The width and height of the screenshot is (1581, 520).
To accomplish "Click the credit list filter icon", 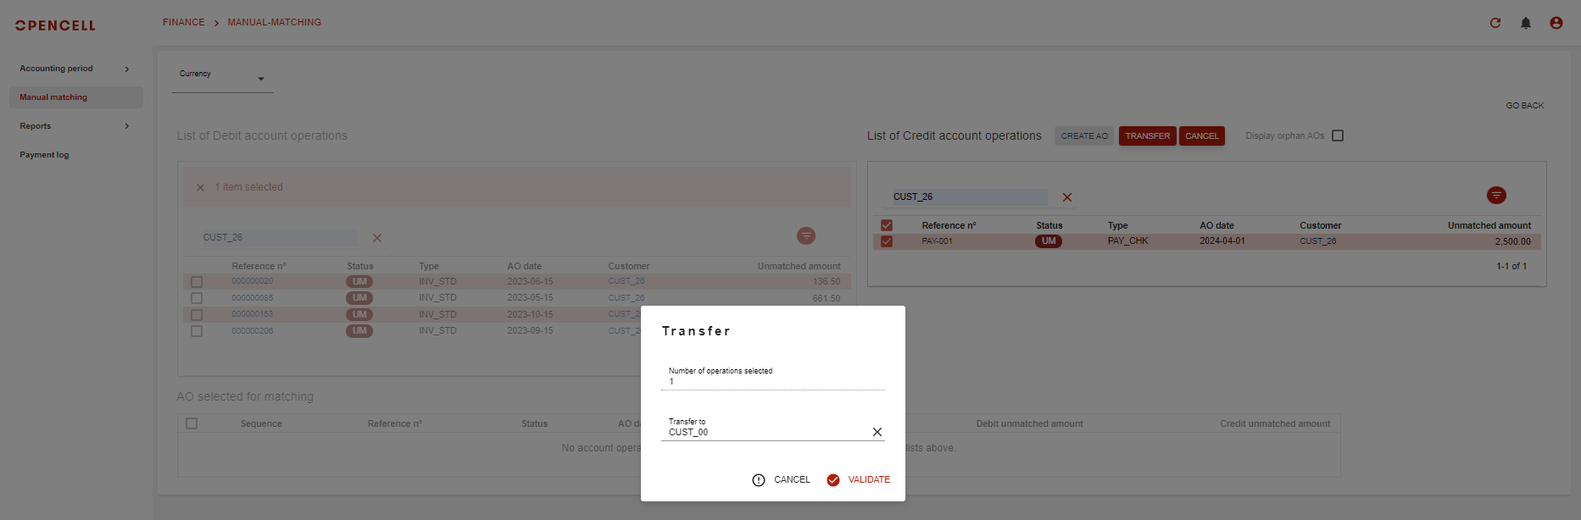I will point(1496,196).
